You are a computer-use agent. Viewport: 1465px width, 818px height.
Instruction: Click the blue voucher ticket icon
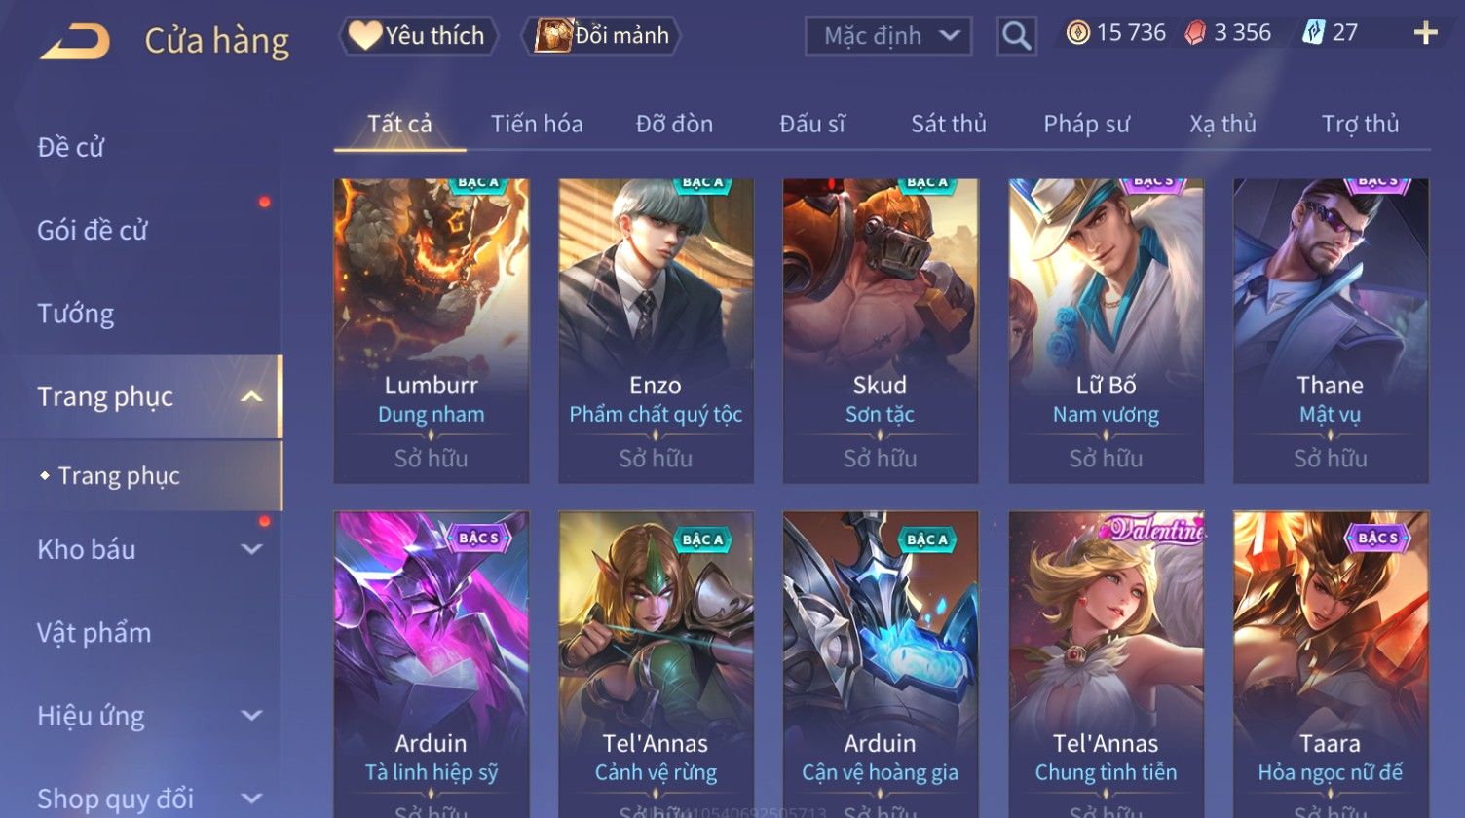pyautogui.click(x=1312, y=33)
